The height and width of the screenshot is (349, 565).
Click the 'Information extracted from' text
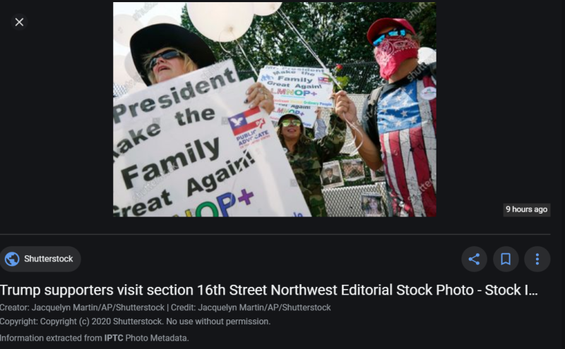51,338
